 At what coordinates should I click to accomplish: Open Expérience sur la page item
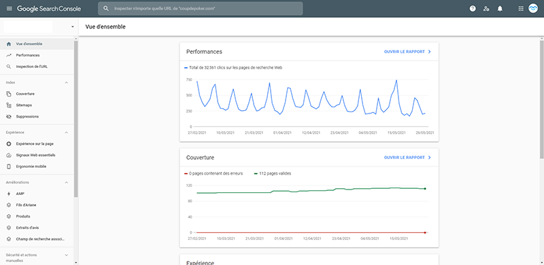point(37,143)
